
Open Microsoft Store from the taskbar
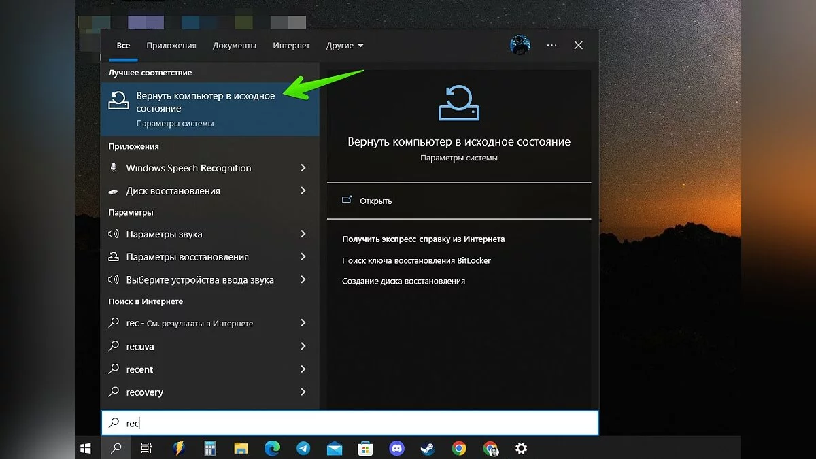[365, 448]
